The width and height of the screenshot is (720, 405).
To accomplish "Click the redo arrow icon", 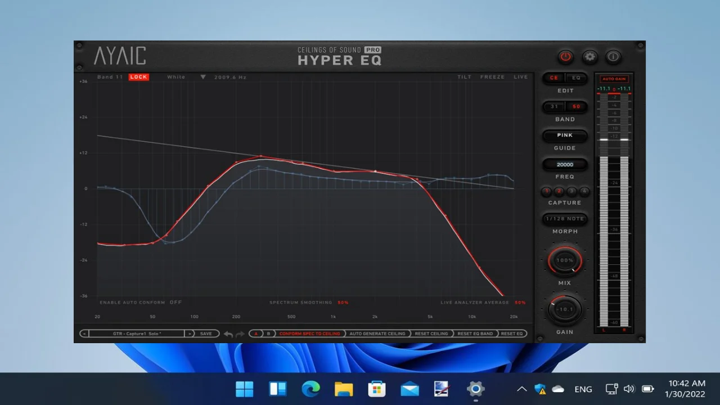I will pyautogui.click(x=240, y=334).
